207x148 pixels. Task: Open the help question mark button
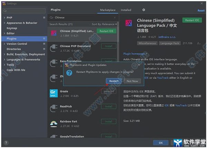(6, 143)
